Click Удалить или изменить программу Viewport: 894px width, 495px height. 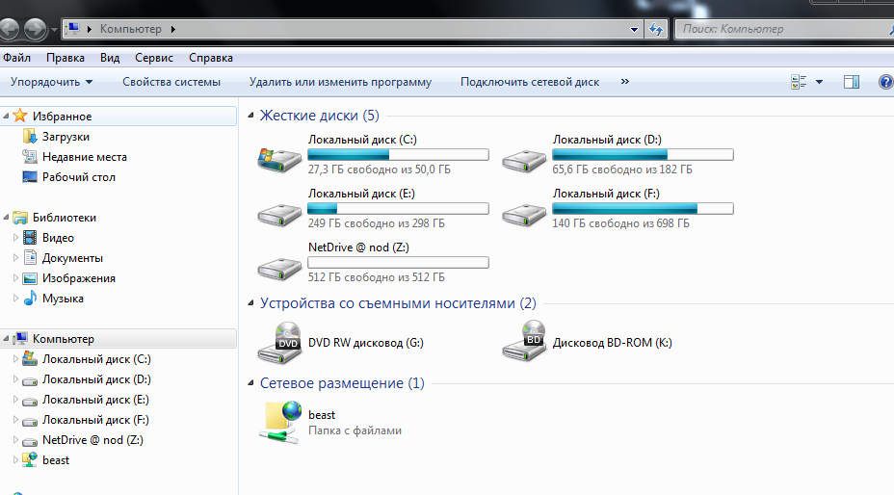click(x=340, y=82)
